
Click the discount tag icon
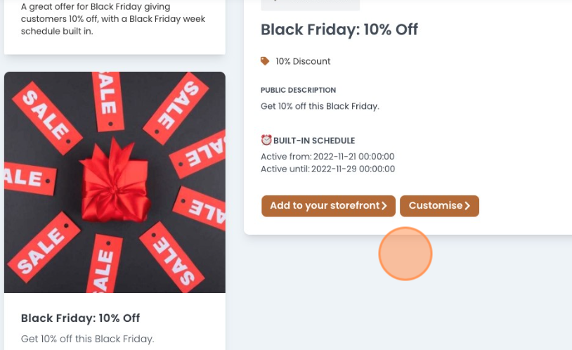(x=265, y=61)
